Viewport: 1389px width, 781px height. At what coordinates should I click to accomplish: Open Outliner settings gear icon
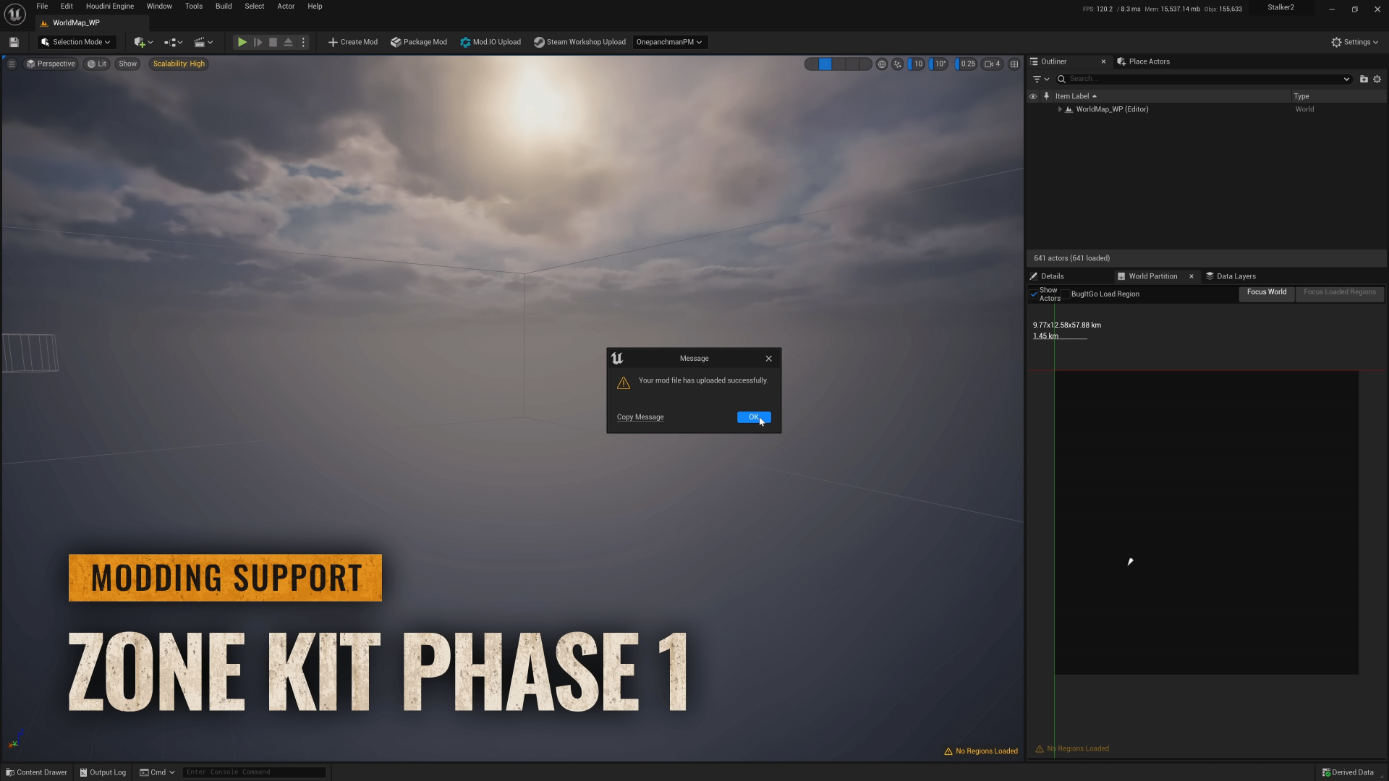click(x=1377, y=79)
